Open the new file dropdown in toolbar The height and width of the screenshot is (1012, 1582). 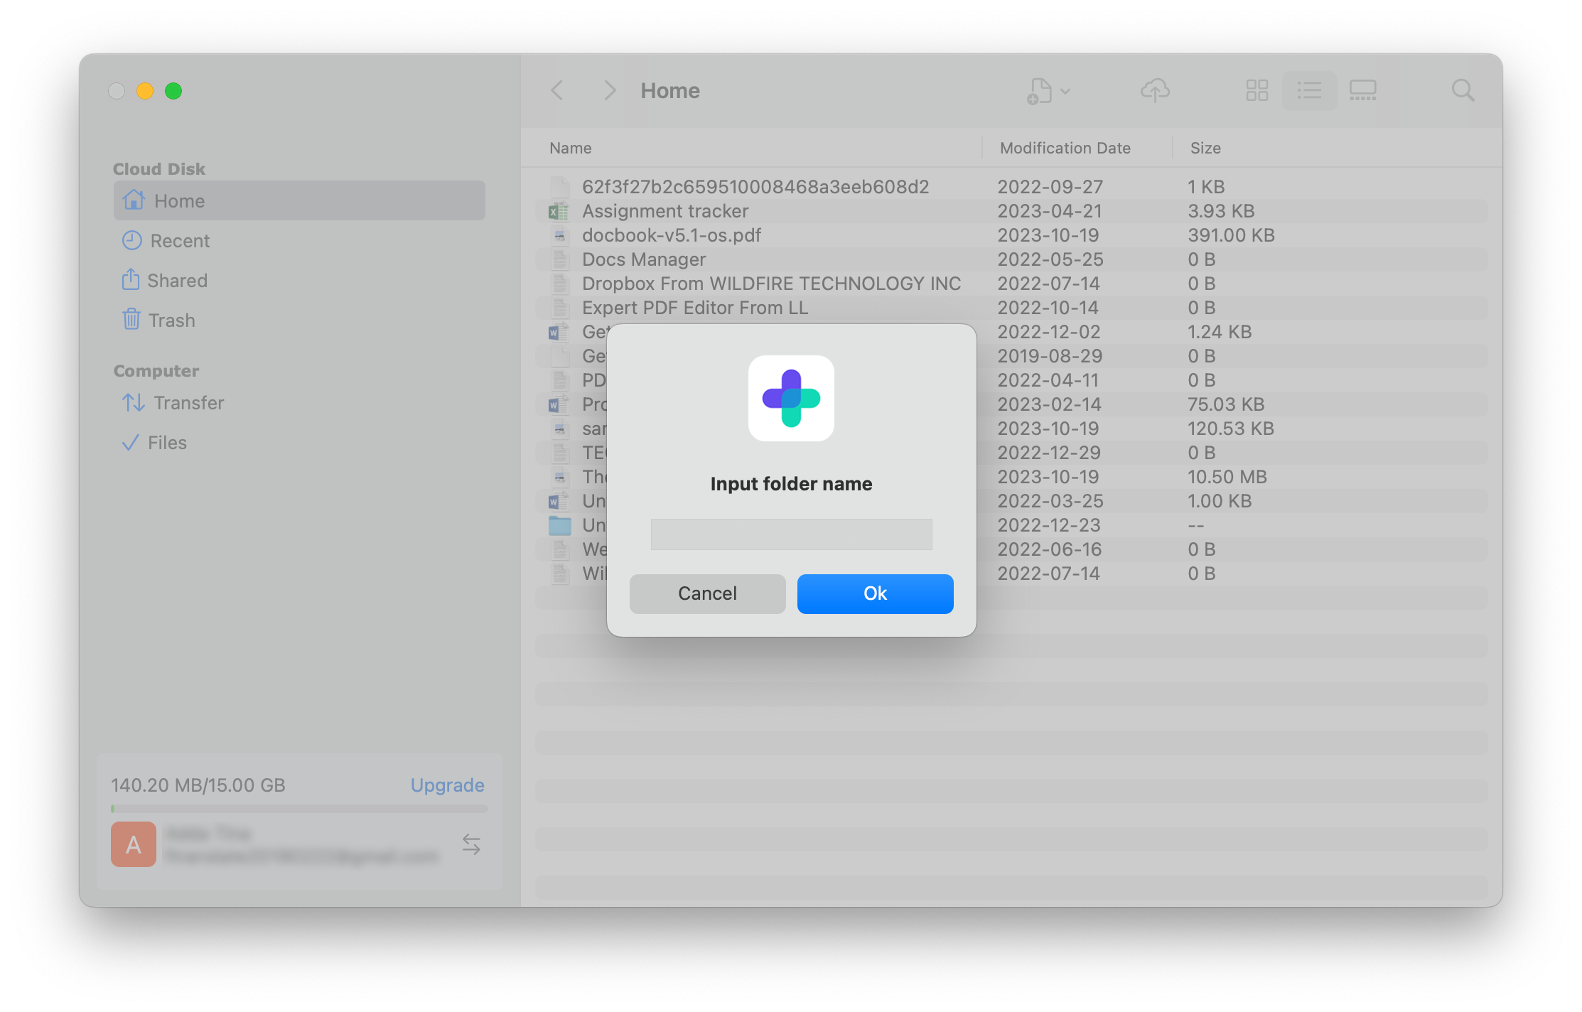click(1048, 91)
